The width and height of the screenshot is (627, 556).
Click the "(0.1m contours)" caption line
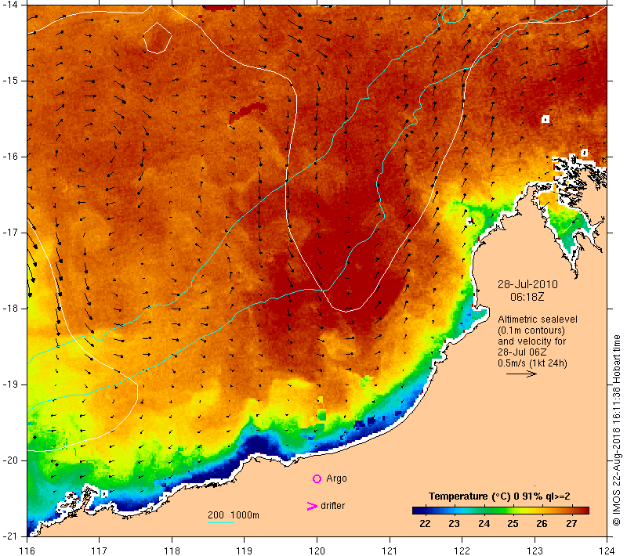[x=531, y=330]
